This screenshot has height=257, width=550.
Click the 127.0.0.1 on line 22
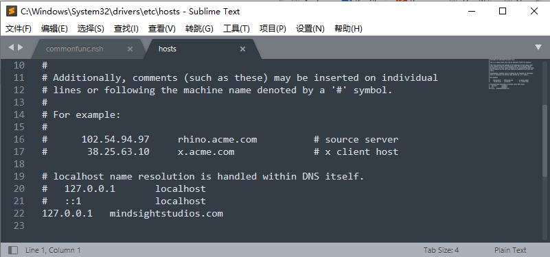tap(67, 214)
